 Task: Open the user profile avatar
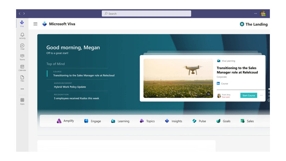(x=263, y=13)
